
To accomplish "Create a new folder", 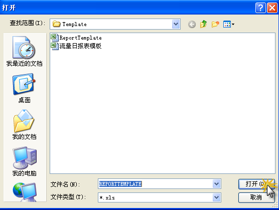I will point(215,24).
